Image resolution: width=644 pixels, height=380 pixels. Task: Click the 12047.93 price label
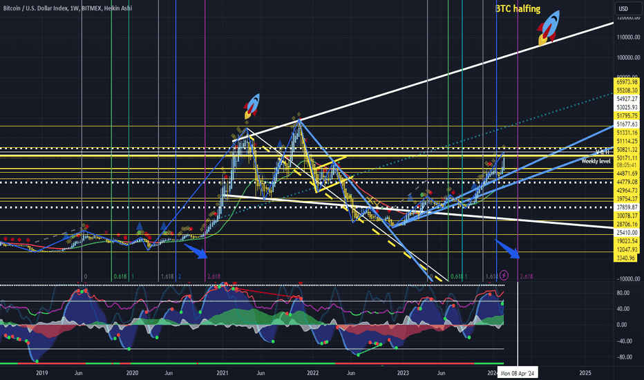(627, 249)
